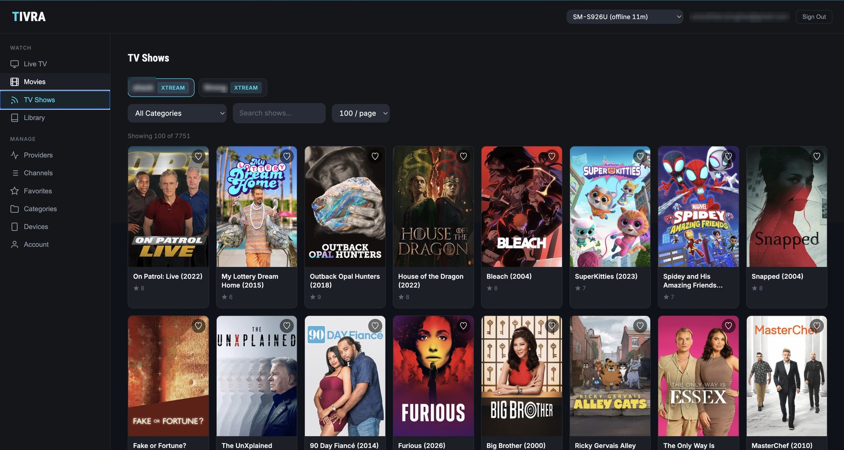Favorite My Lottery Dream Home heart
The width and height of the screenshot is (844, 450).
pos(287,156)
